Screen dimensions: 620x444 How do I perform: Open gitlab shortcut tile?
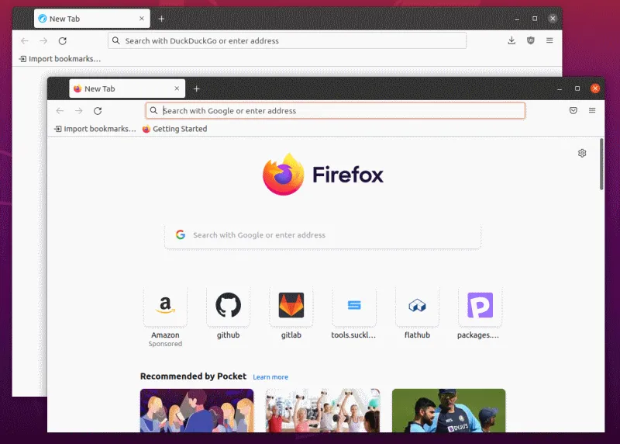pos(291,305)
